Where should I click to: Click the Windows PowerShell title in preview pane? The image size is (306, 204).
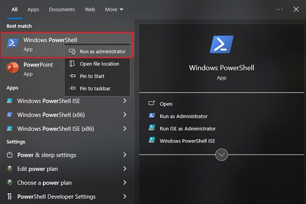click(x=221, y=68)
